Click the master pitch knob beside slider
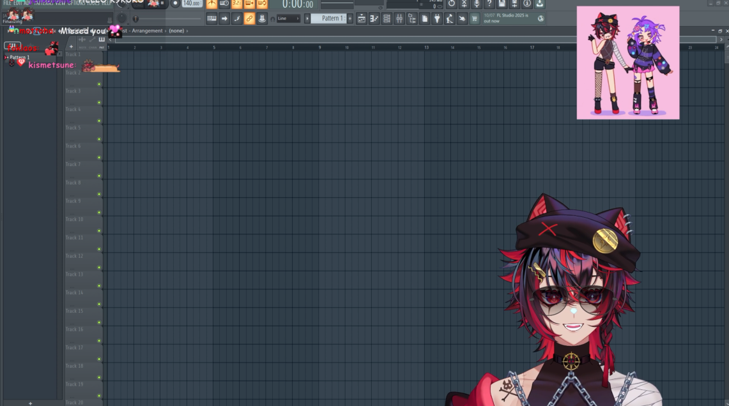This screenshot has width=729, height=406. click(121, 19)
